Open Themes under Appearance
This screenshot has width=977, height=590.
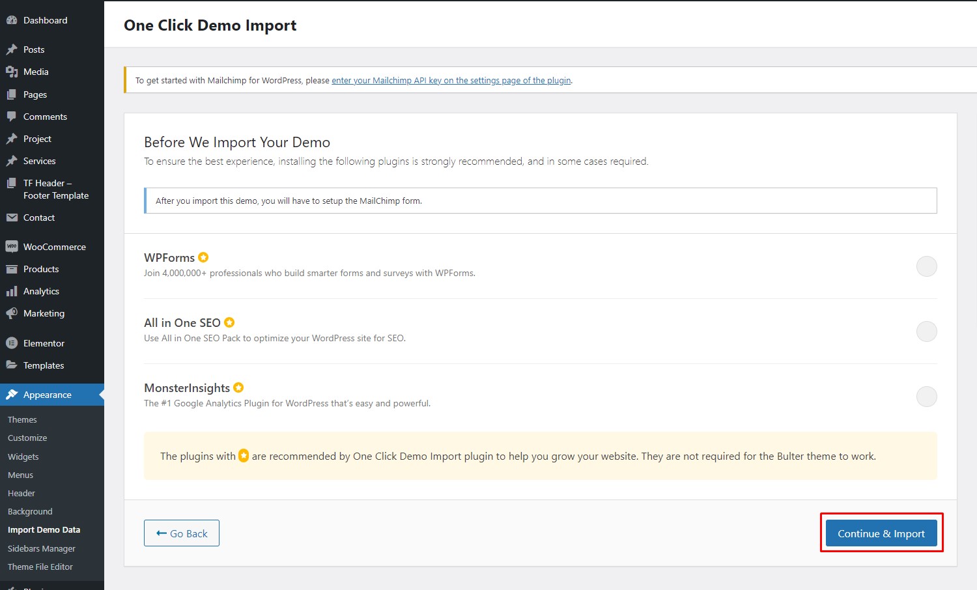click(22, 420)
